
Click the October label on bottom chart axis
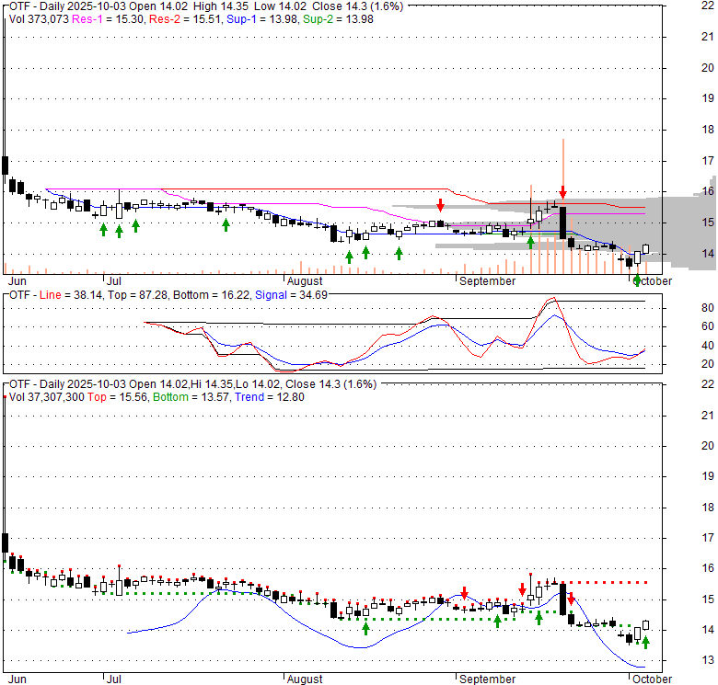652,679
